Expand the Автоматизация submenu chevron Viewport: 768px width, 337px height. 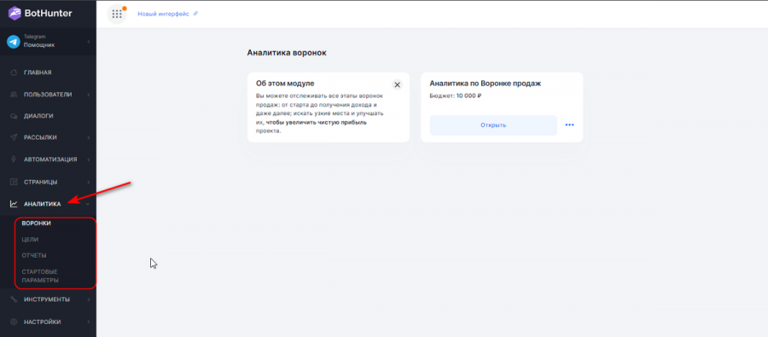coord(89,160)
